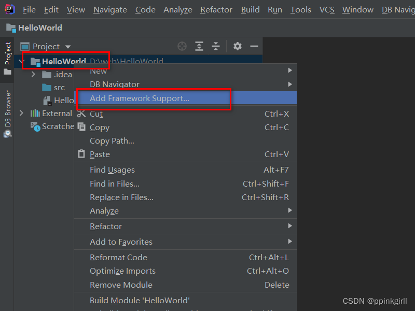Click the Scratches clock icon in tree
This screenshot has height=311, width=415.
(x=35, y=126)
